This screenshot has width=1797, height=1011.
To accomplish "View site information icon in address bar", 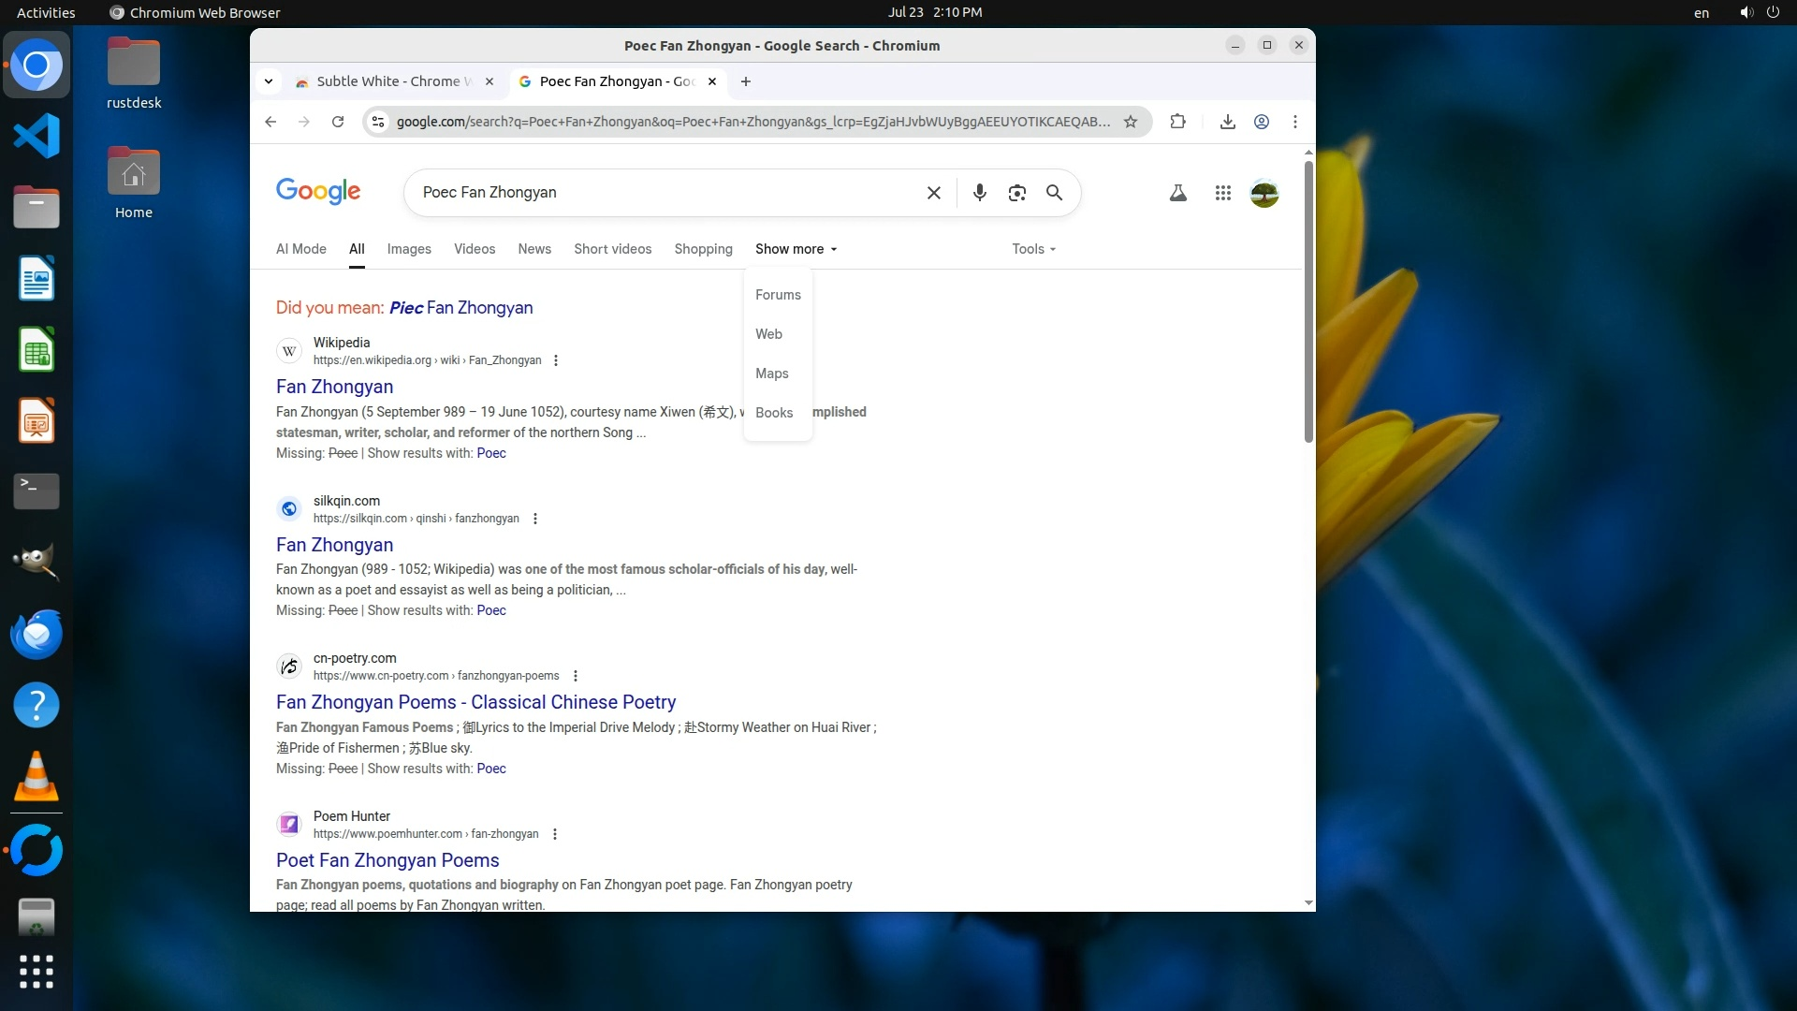I will (377, 122).
